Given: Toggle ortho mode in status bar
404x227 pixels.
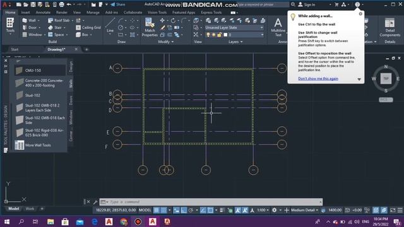Looking at the screenshot, I should [184, 210].
